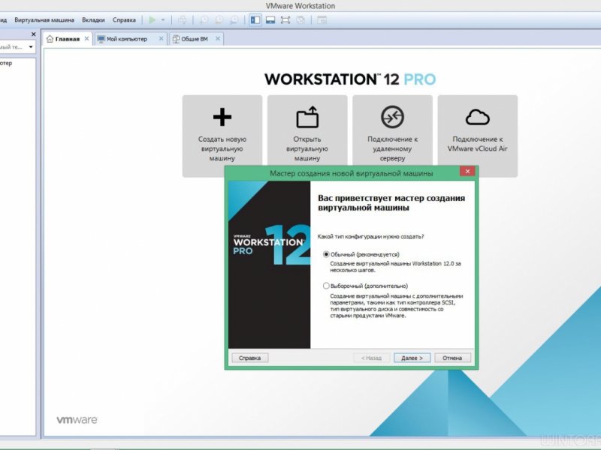
Task: Open the power options dropdown arrow
Action: point(163,20)
